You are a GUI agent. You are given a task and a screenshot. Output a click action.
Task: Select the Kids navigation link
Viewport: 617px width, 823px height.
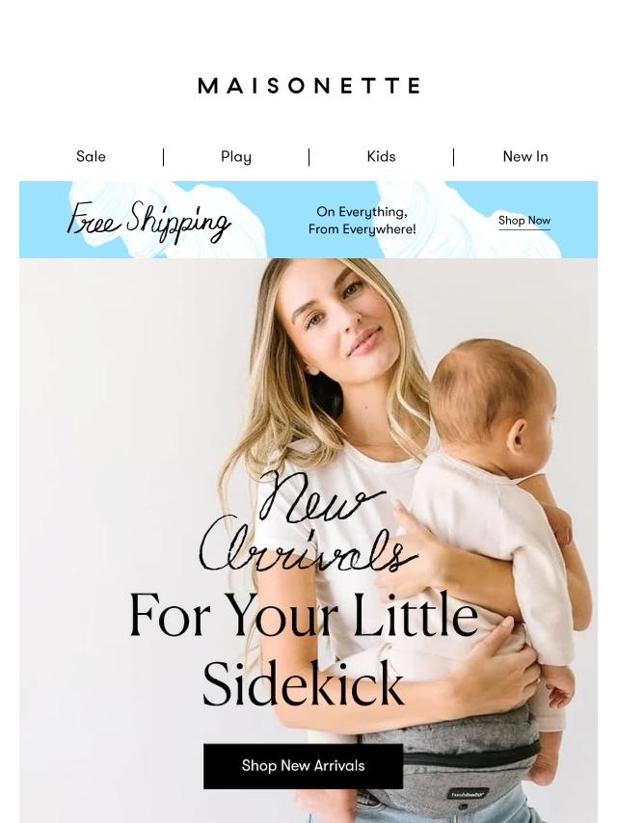(381, 156)
